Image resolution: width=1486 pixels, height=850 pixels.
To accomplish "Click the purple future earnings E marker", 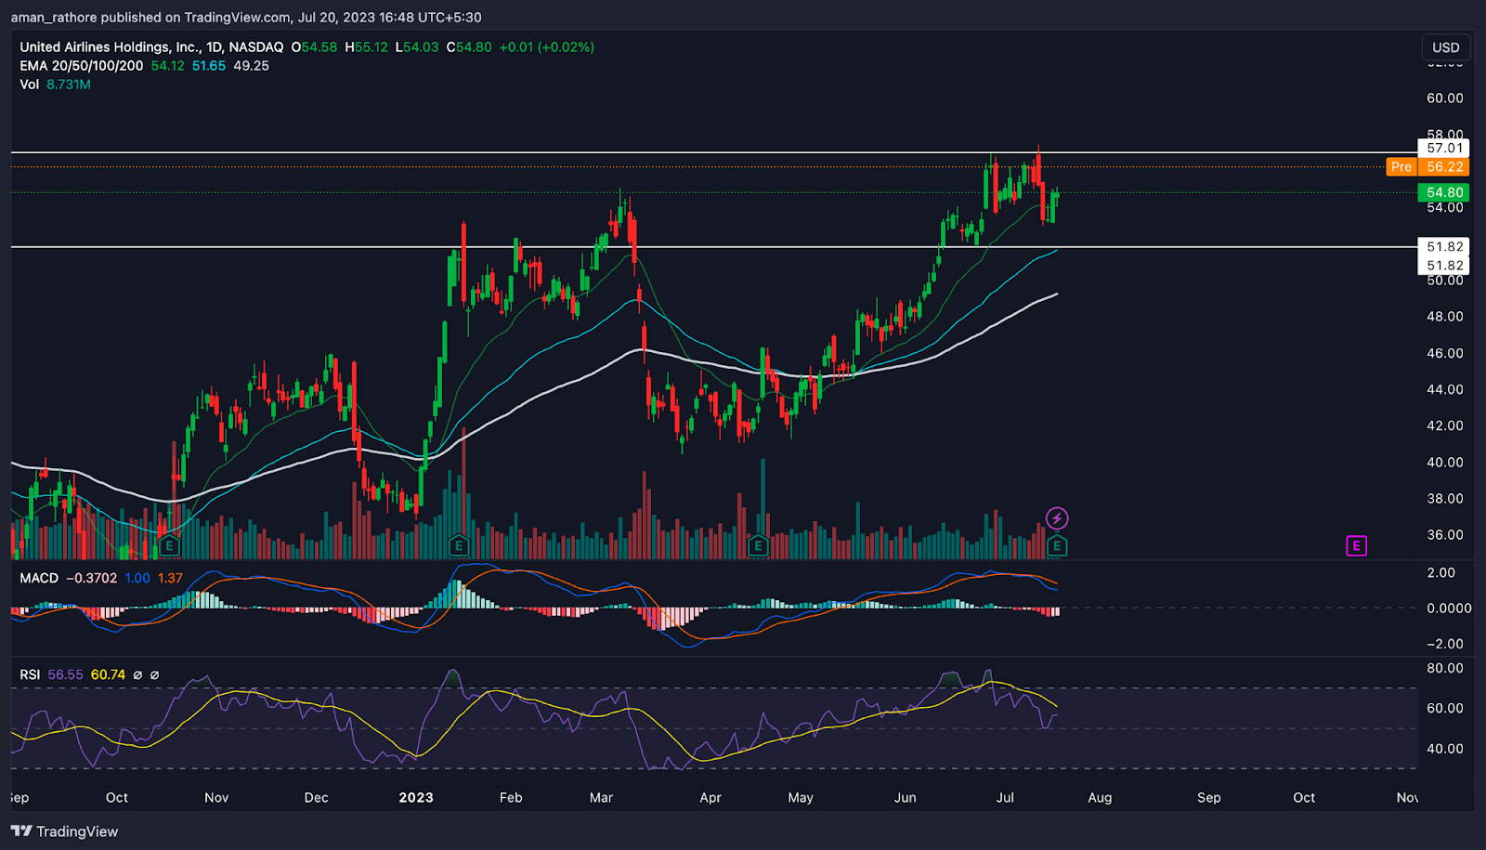I will tap(1356, 546).
